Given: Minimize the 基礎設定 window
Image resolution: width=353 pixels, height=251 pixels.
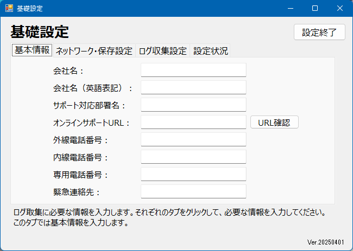Looking at the screenshot, I should tap(289, 9).
